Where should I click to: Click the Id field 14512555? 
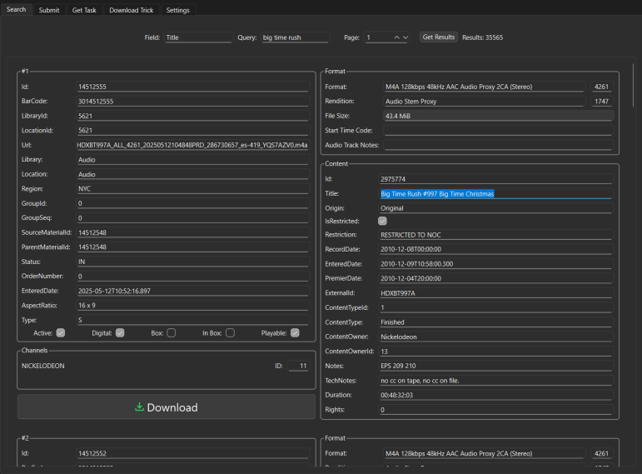pos(193,87)
